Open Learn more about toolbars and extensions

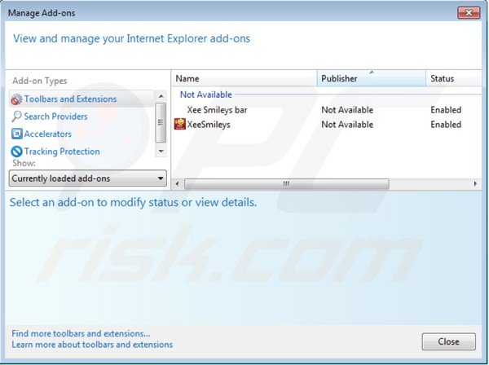(x=92, y=345)
